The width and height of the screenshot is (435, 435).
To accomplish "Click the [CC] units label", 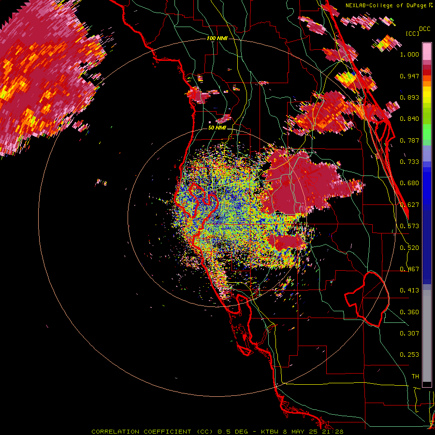I will [x=412, y=33].
